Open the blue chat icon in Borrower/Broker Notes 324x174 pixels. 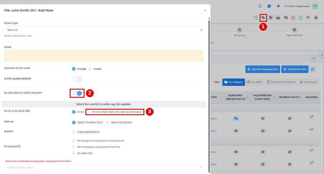(x=236, y=119)
